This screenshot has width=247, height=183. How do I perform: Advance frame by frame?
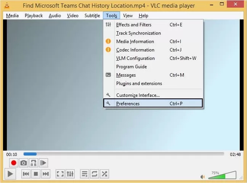(x=43, y=163)
